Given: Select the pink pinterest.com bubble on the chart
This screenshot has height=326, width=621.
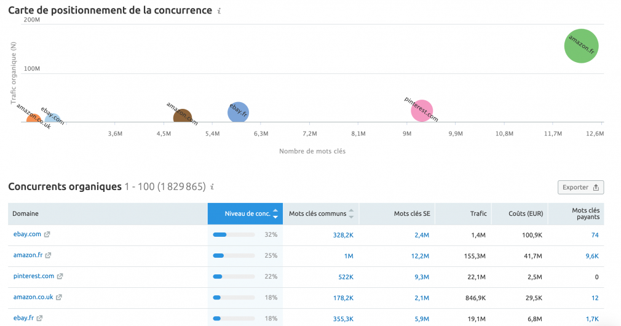Looking at the screenshot, I should point(421,111).
